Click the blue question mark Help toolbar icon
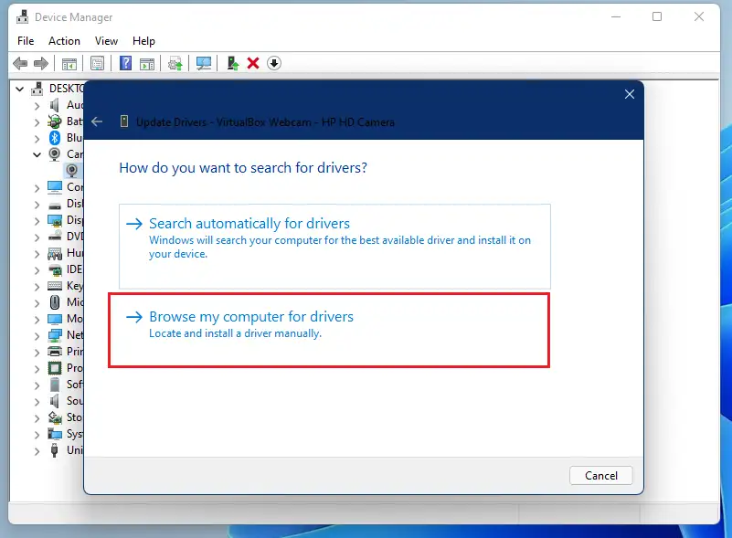 (x=125, y=63)
